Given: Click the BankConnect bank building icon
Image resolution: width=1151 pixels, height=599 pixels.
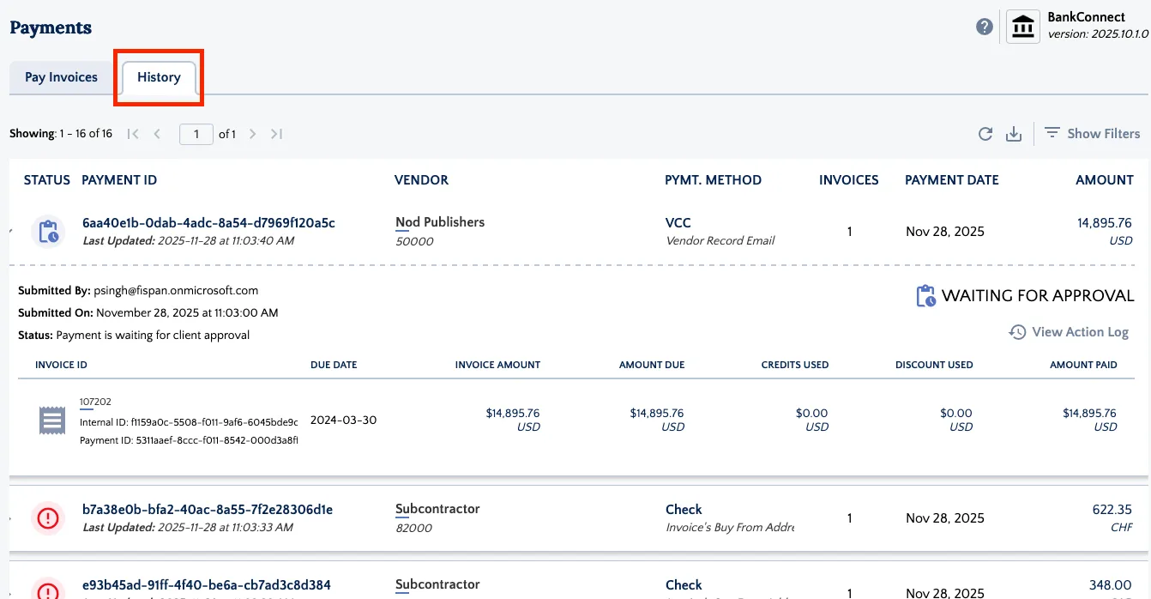Looking at the screenshot, I should point(1022,27).
